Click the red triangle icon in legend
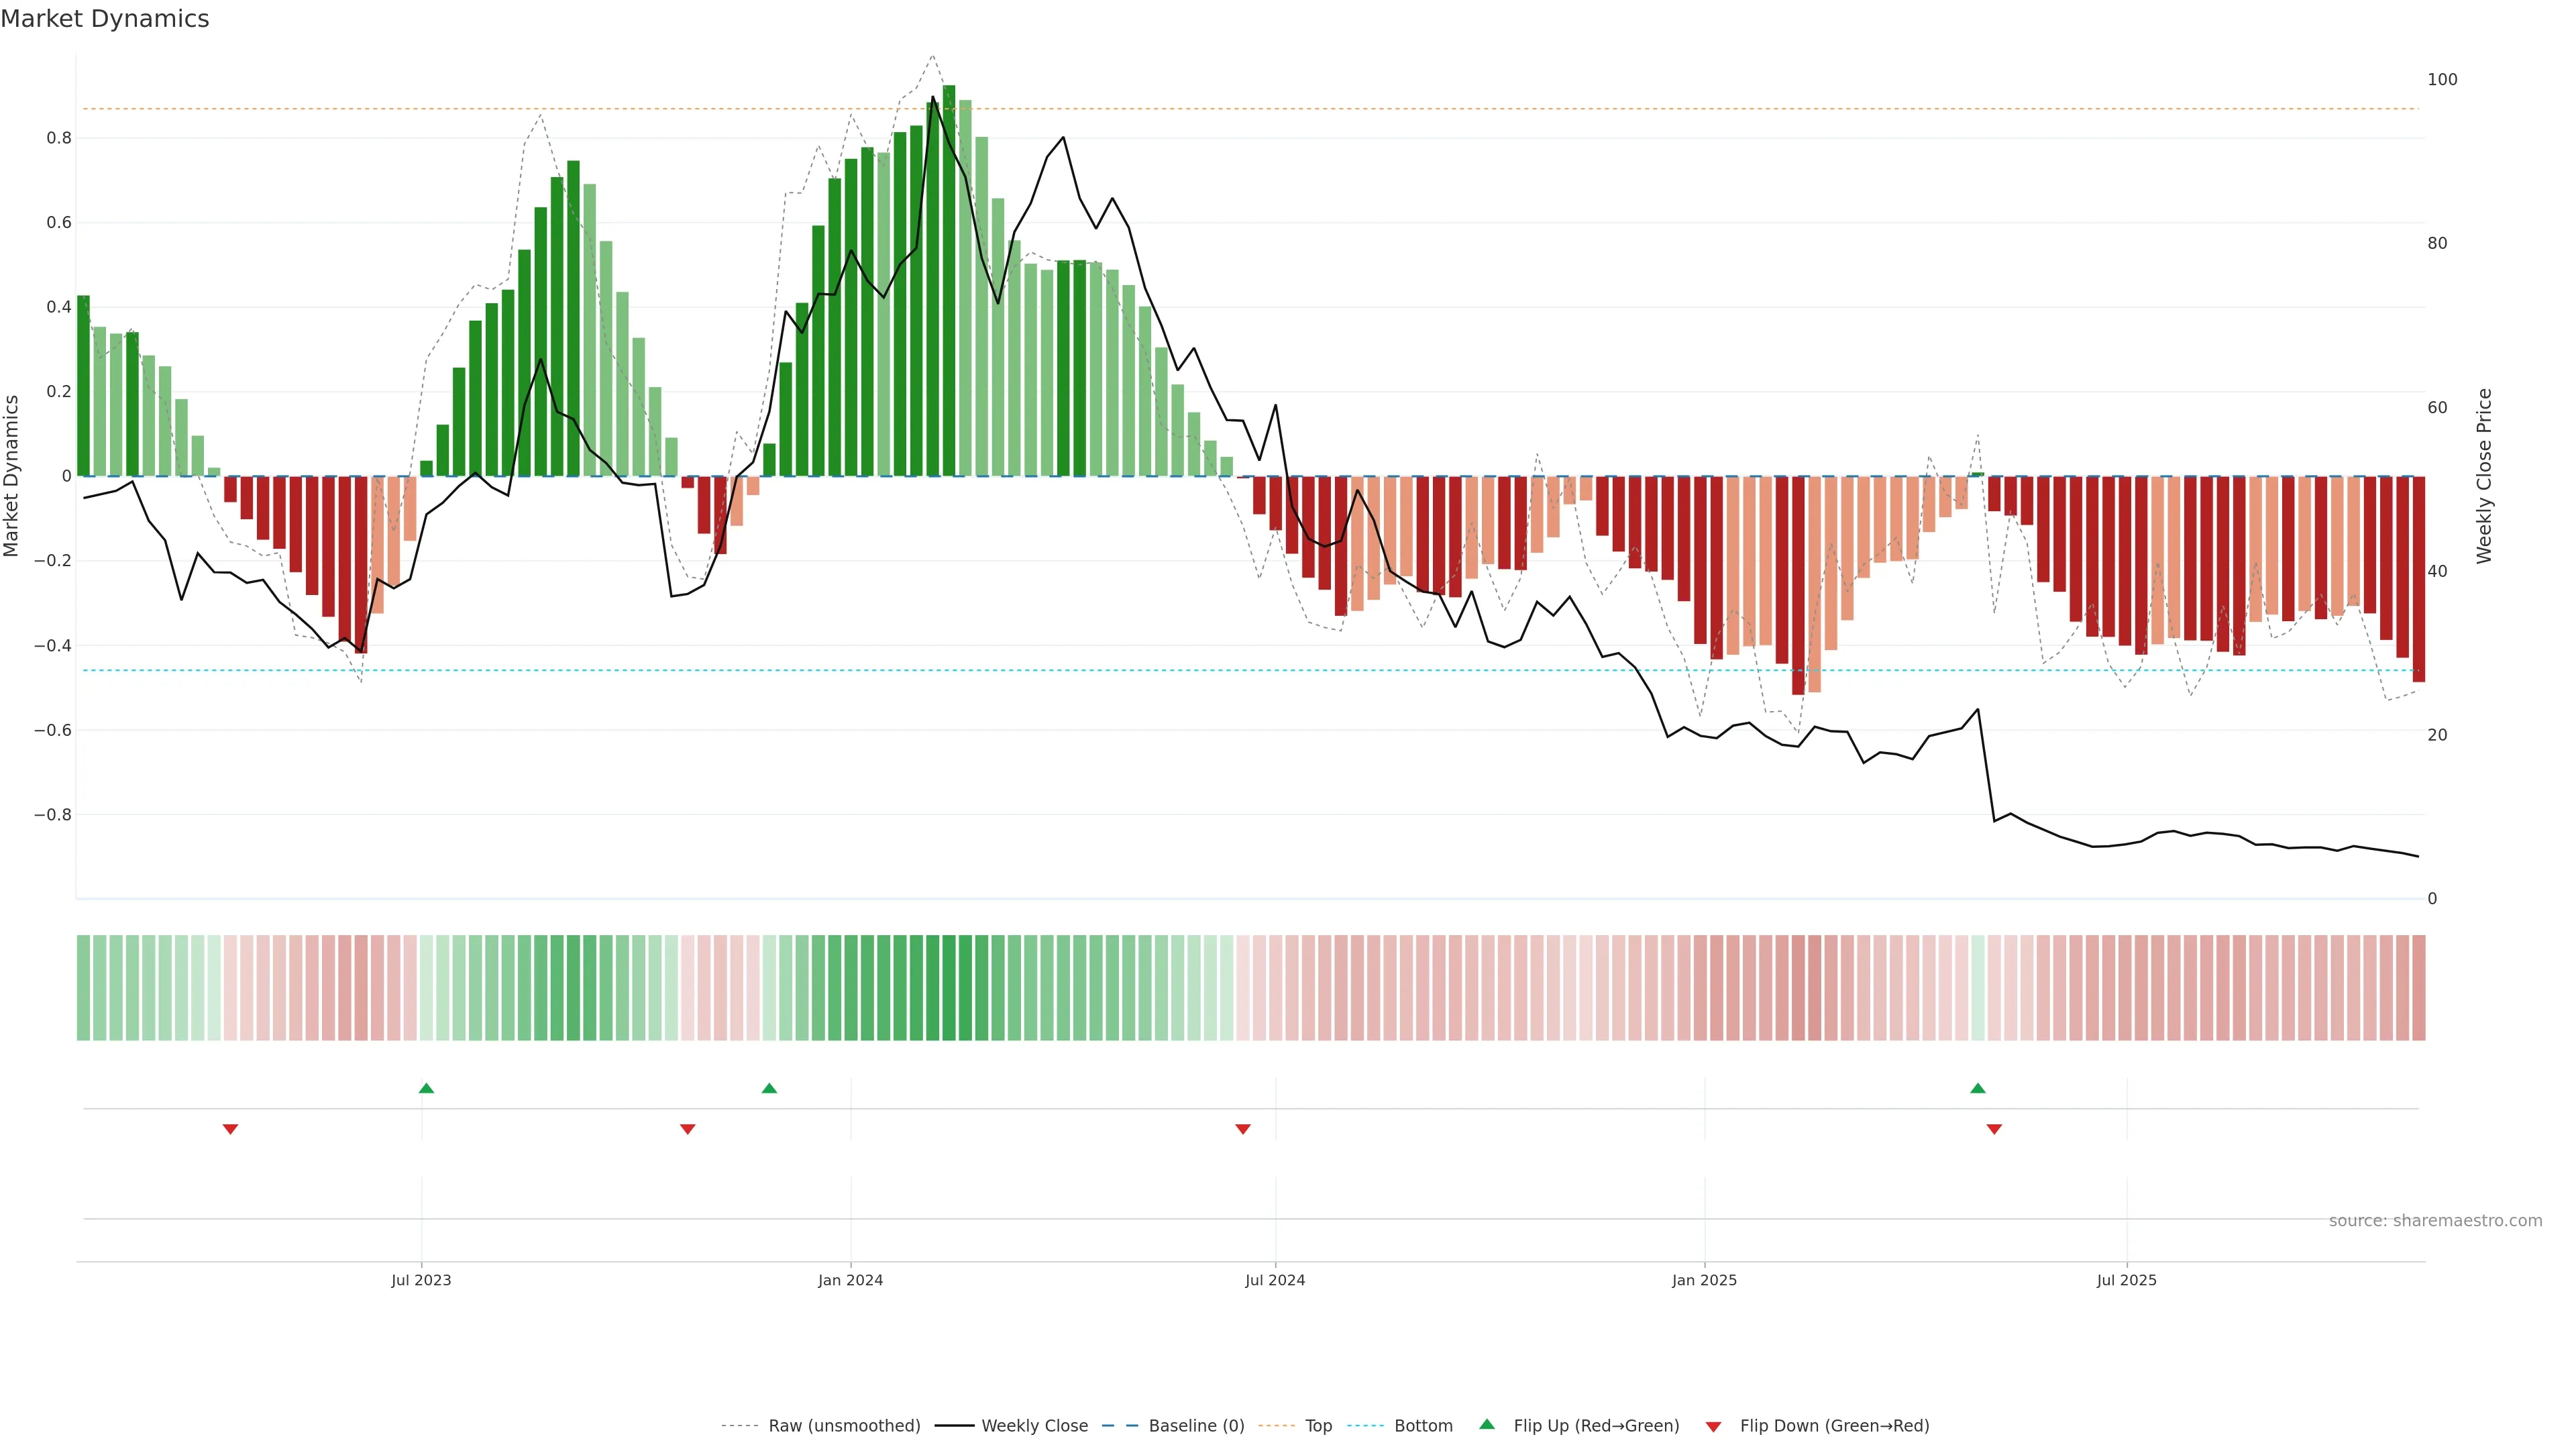The image size is (2576, 1449). [x=1713, y=1427]
